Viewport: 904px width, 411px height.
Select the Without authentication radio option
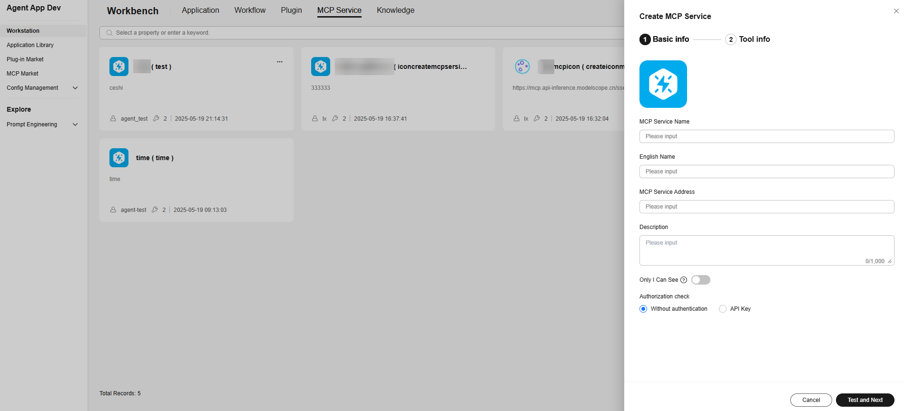click(x=643, y=309)
